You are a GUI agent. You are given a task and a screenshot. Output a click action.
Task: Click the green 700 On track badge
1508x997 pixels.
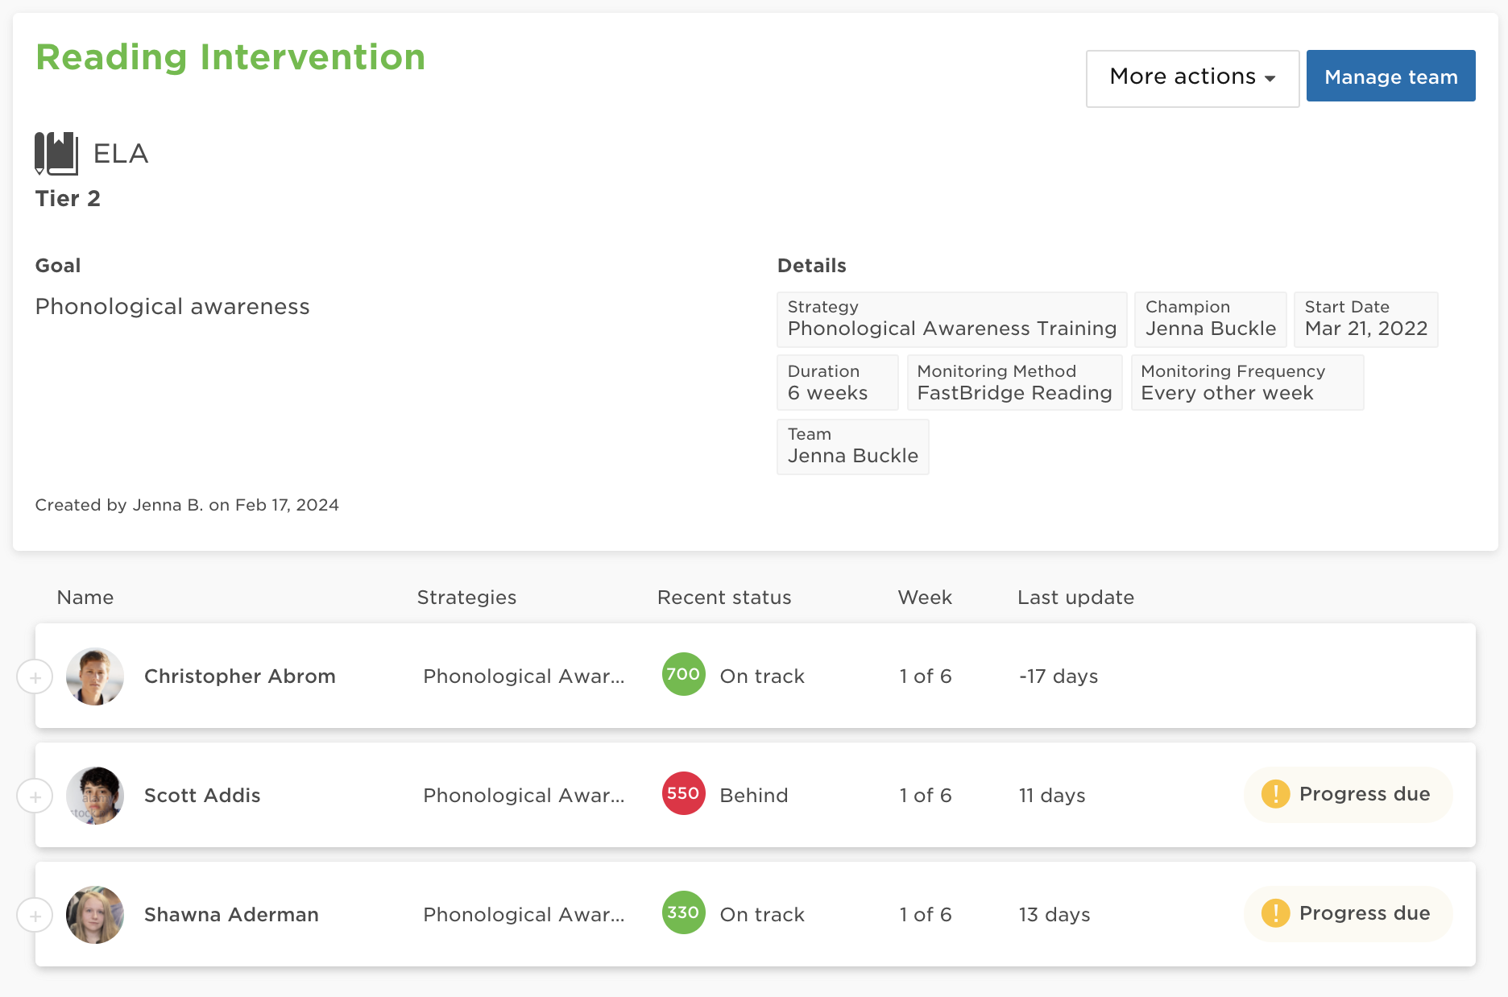pos(682,675)
